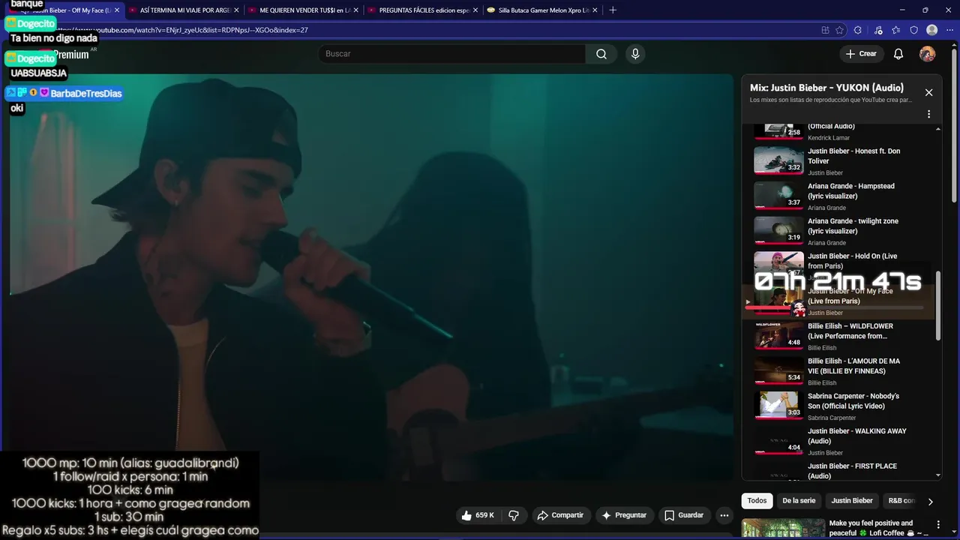Viewport: 960px width, 540px height.
Task: Open browser favorites list icon
Action: tap(896, 30)
